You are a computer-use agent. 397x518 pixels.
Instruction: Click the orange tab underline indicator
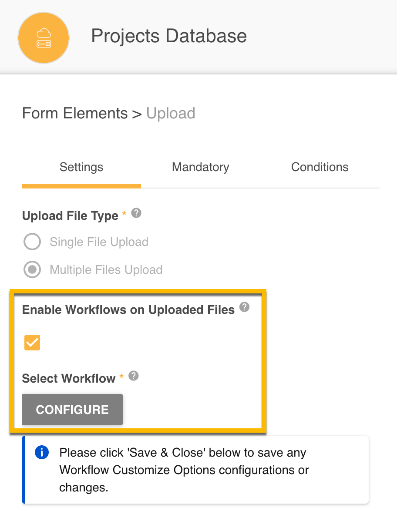[81, 186]
